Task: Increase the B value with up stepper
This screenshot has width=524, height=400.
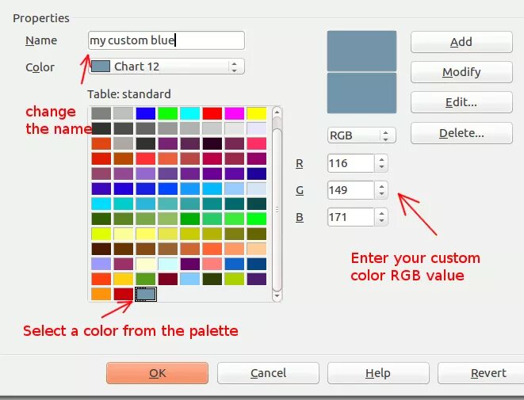Action: tap(381, 213)
